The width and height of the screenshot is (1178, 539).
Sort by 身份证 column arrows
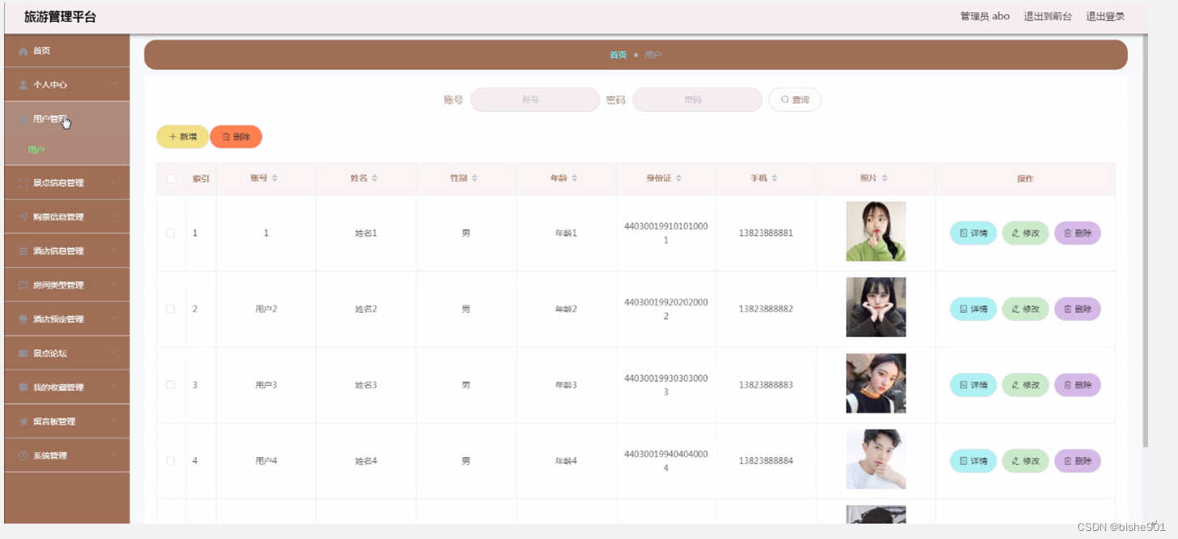point(679,178)
